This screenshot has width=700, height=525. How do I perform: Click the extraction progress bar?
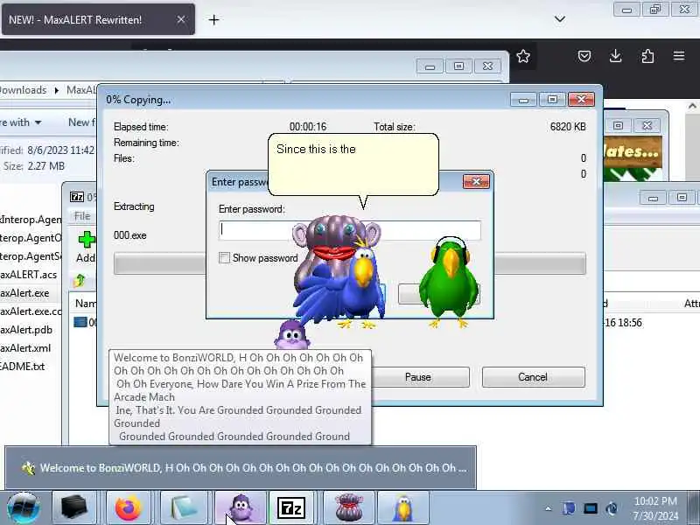[350, 263]
